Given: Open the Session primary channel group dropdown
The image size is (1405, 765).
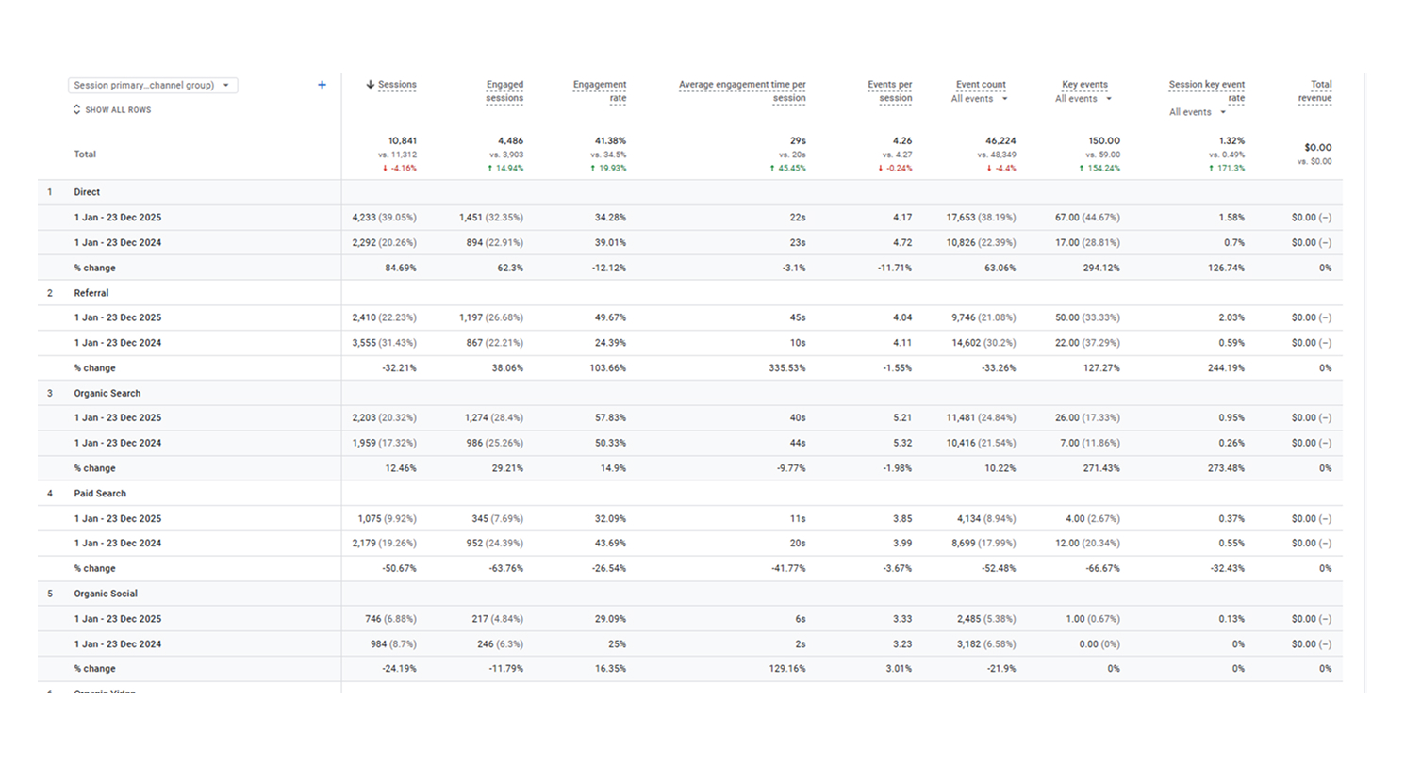Looking at the screenshot, I should coord(153,86).
